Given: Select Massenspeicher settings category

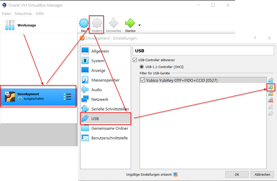Looking at the screenshot, I should tap(105, 80).
